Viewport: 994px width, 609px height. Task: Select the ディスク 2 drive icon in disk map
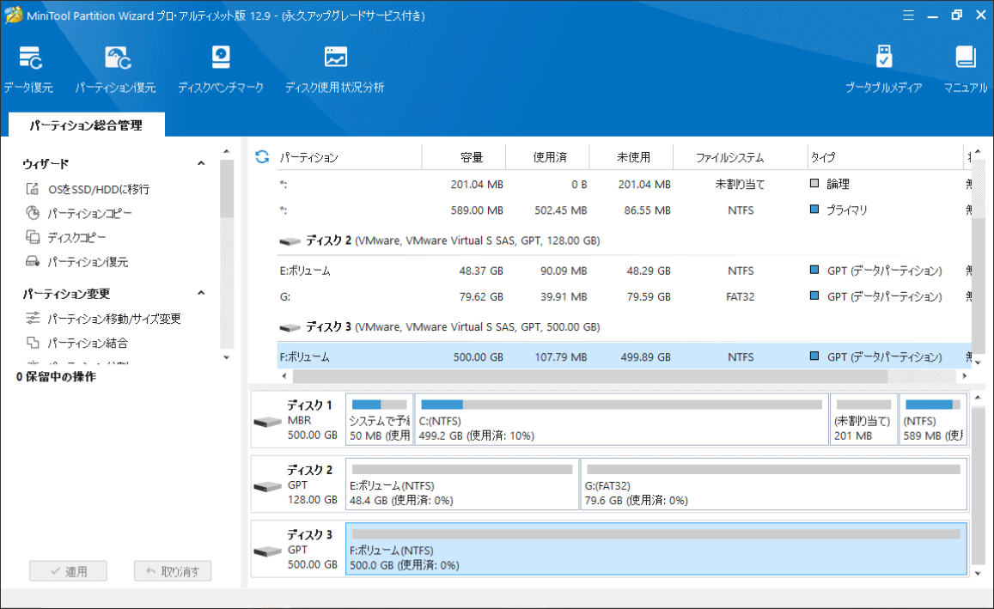pyautogui.click(x=267, y=486)
